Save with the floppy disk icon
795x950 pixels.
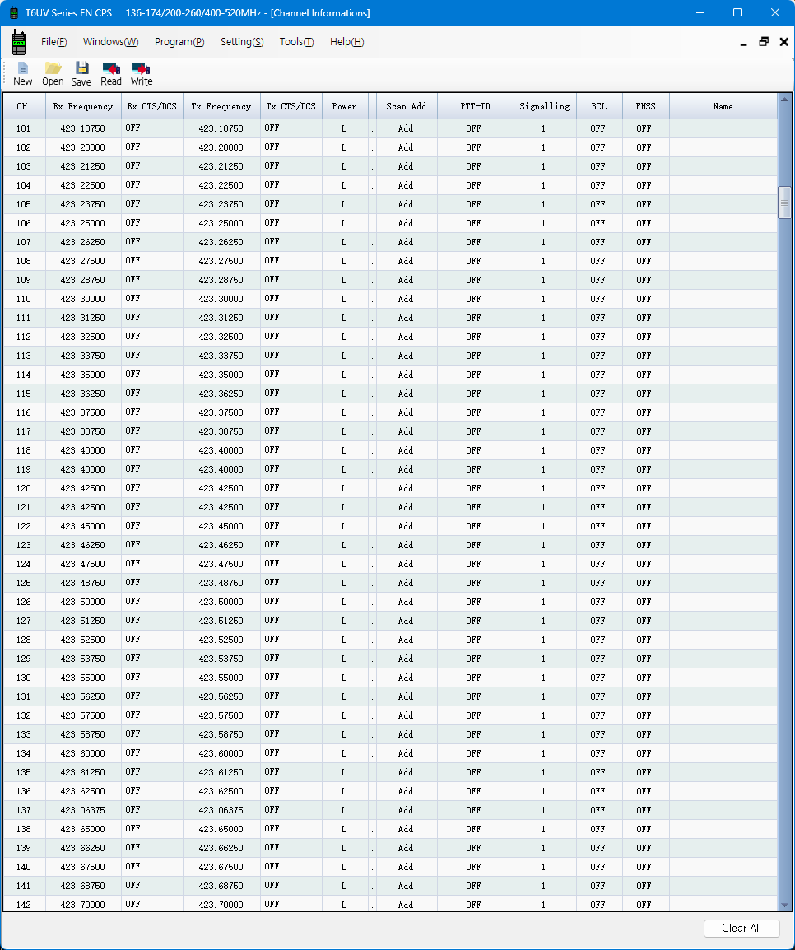click(x=81, y=73)
